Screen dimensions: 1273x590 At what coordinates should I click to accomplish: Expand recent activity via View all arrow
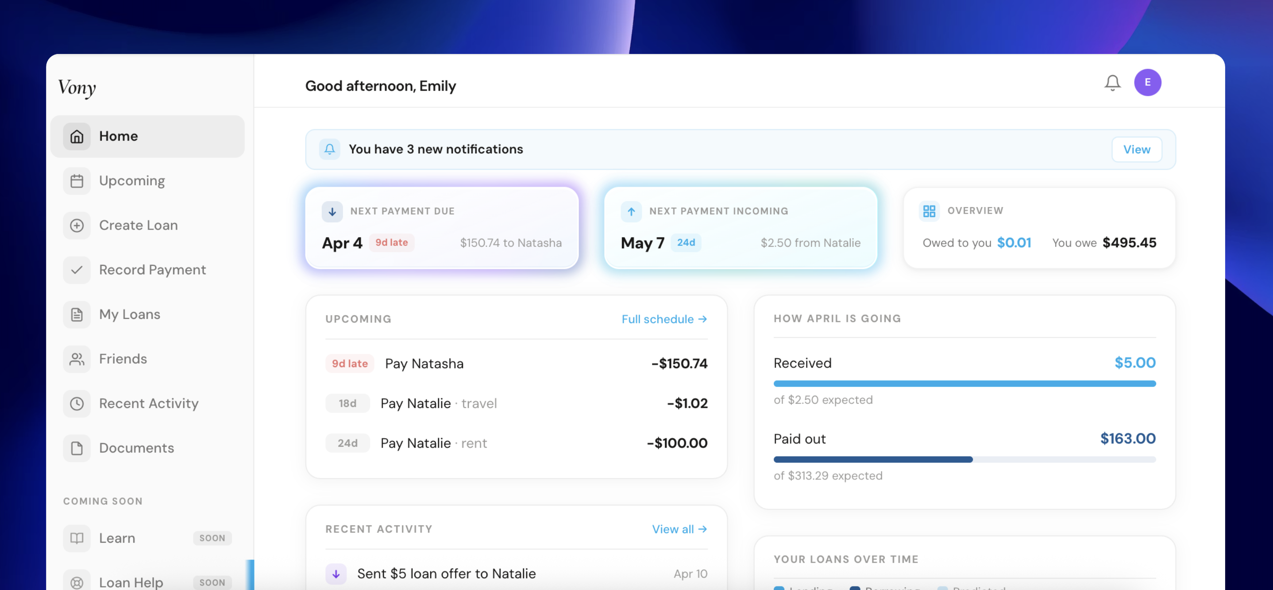(679, 529)
